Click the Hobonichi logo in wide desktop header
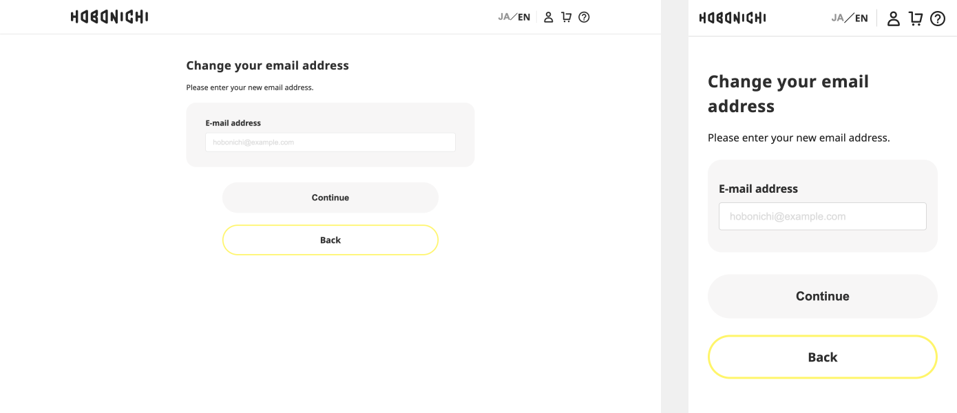 coord(109,17)
